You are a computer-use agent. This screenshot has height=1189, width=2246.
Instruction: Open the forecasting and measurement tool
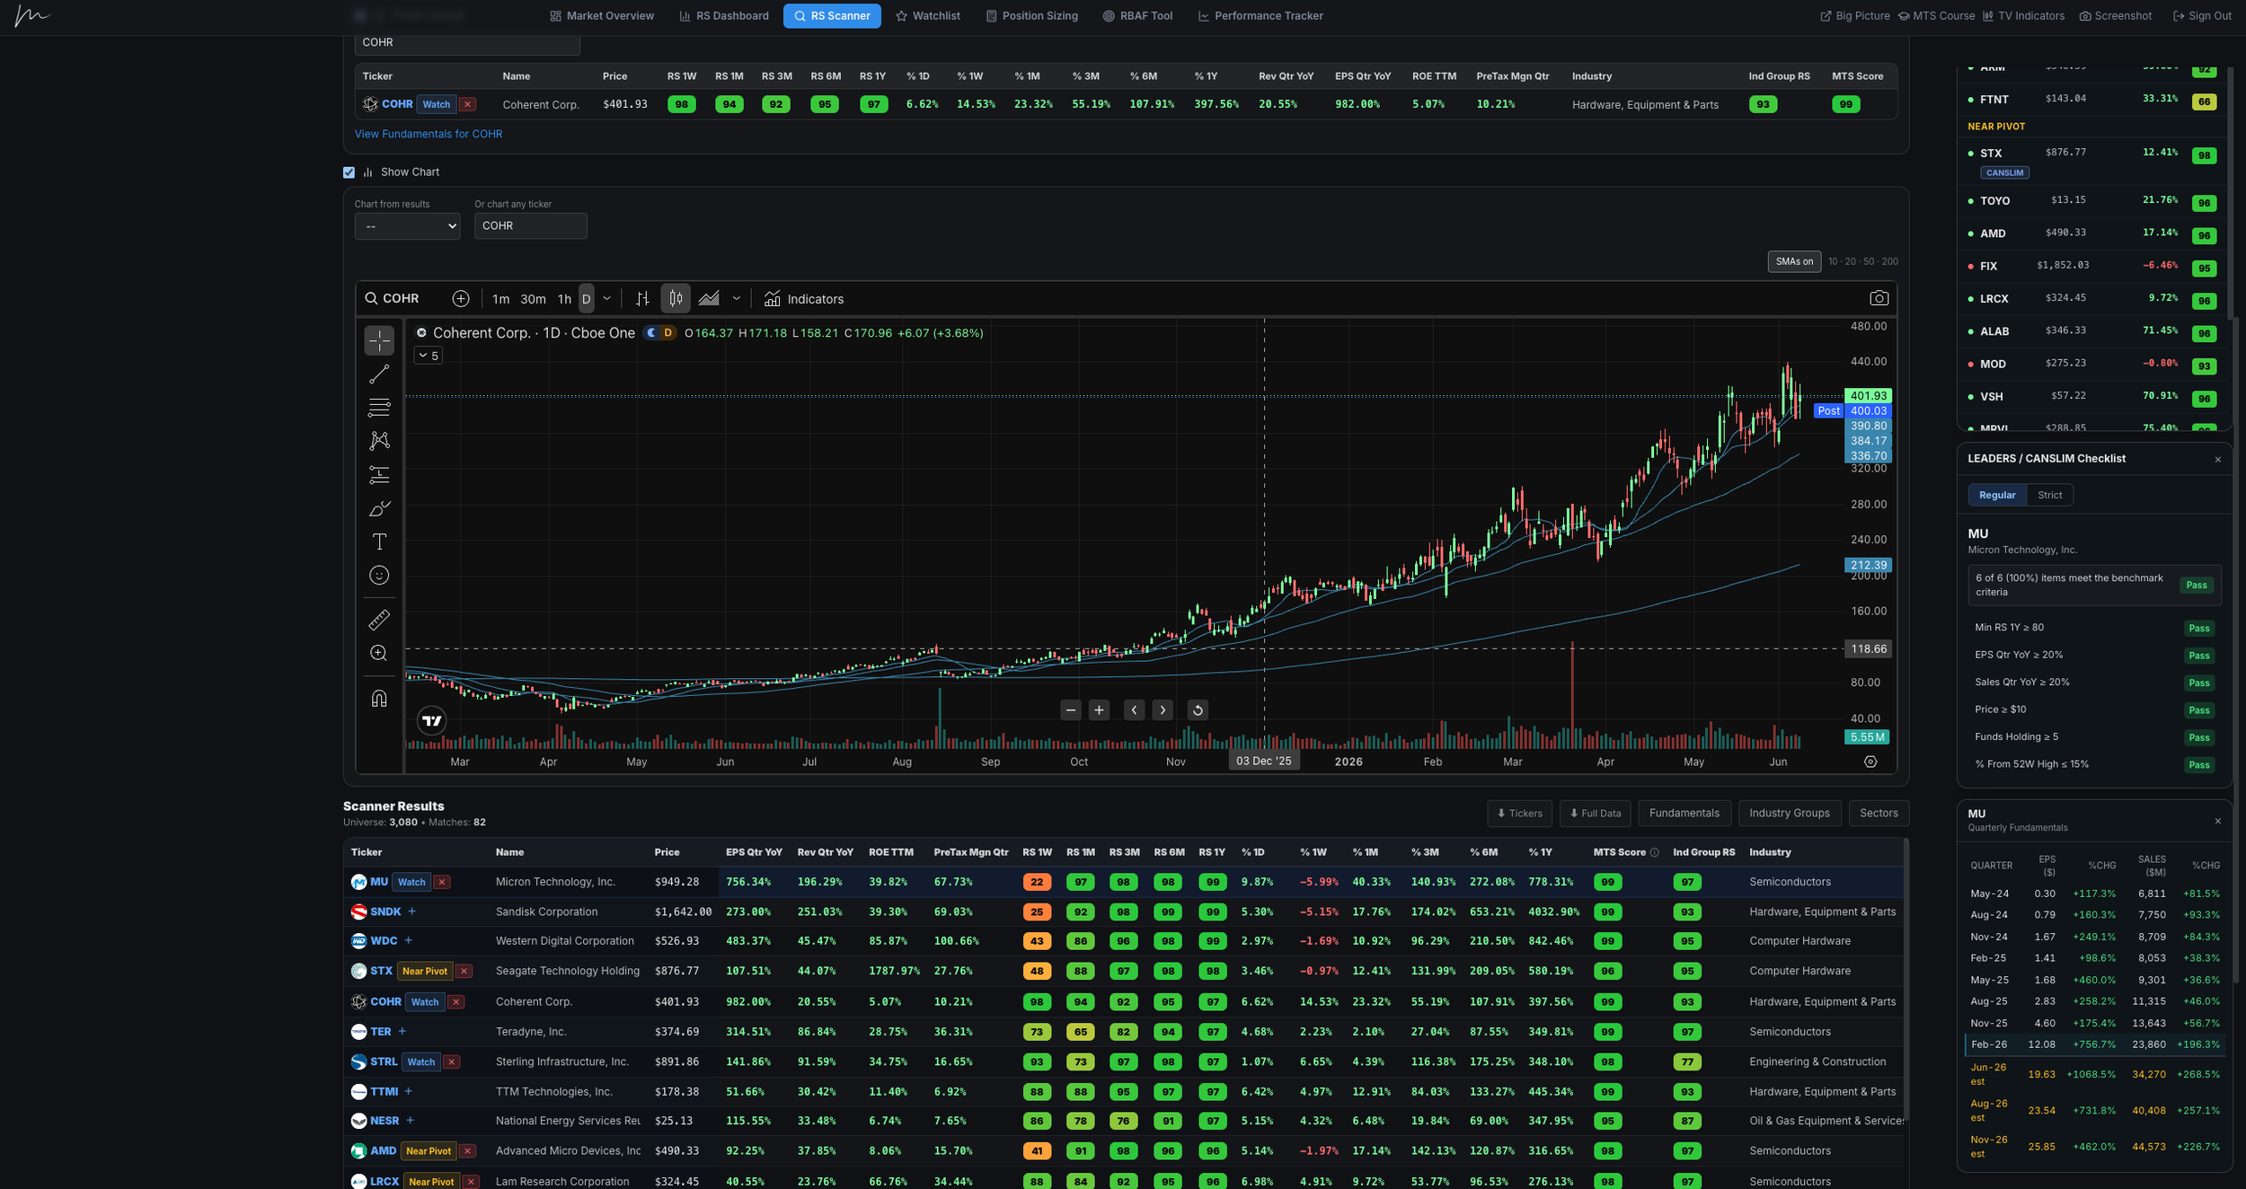379,475
